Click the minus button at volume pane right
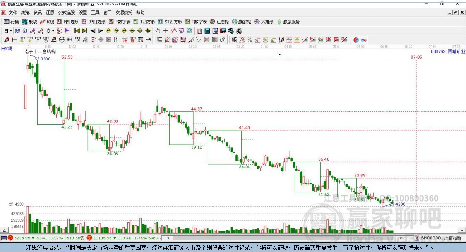The height and width of the screenshot is (252, 466). point(461,230)
